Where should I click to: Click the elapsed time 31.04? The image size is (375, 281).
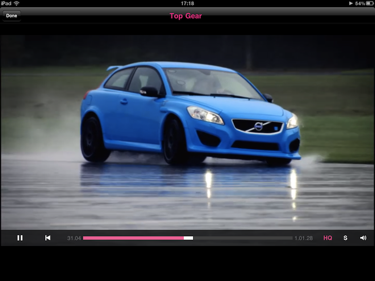pos(74,238)
